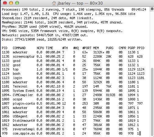Click the #WQ column header
This screenshot has width=154, height=137.
(x=76, y=48)
